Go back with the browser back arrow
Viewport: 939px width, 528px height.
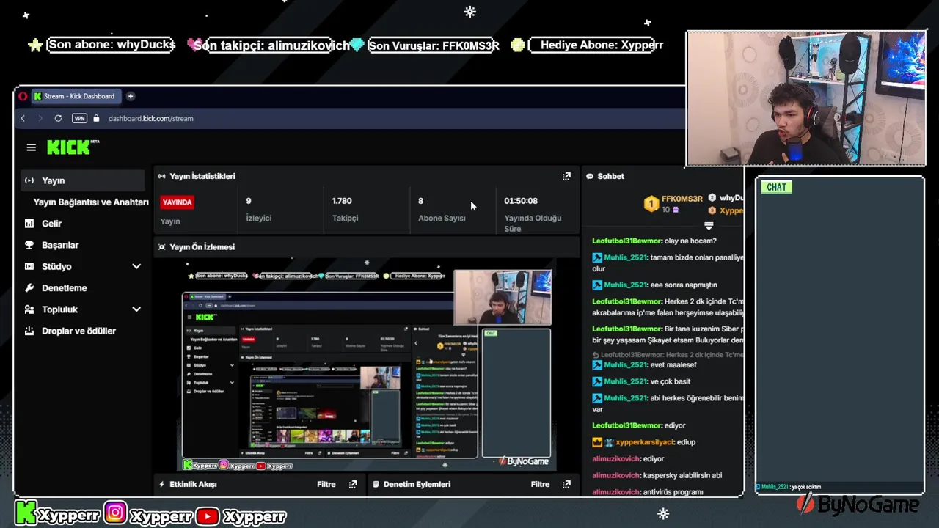23,118
